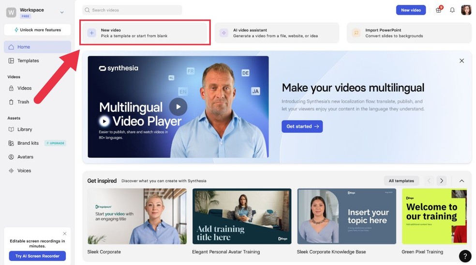Click the New video plus icon card

coord(145,33)
